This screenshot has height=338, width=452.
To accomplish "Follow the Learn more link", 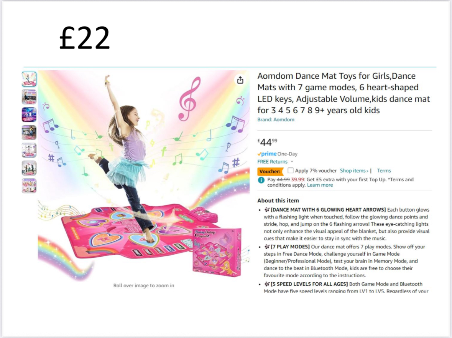I will point(320,185).
